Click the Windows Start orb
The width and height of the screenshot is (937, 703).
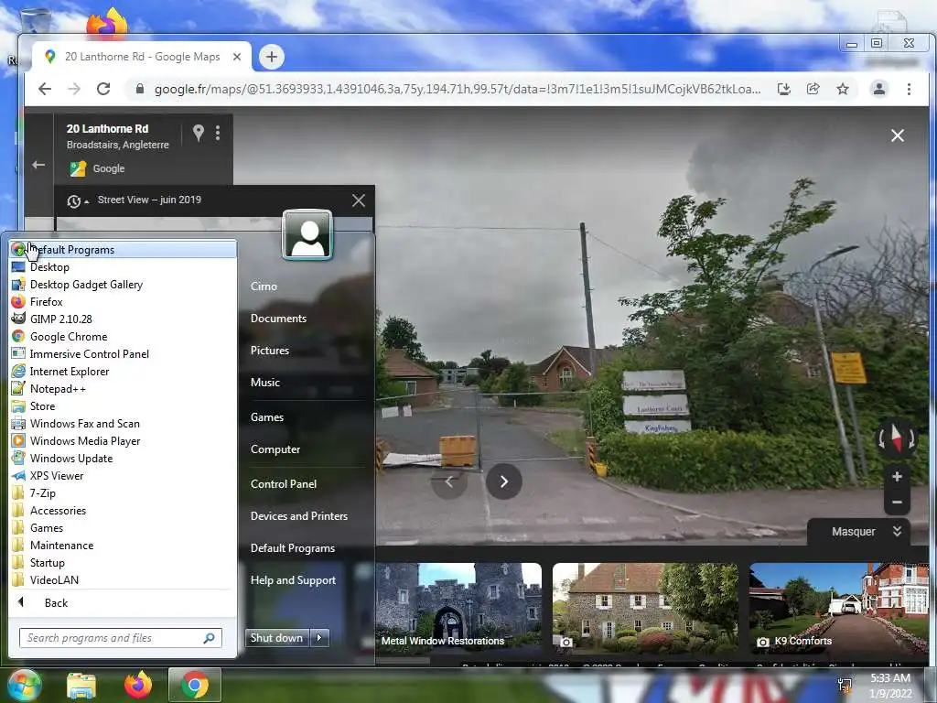23,685
